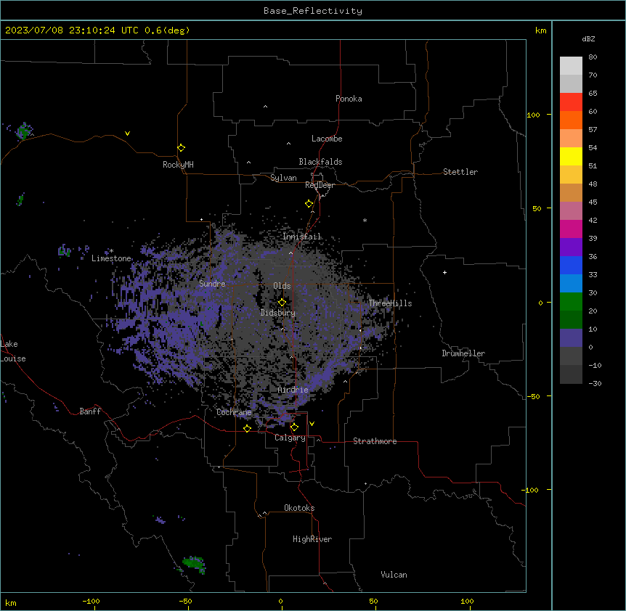
Task: Click the white asterisk marker east of Innisfail
Action: [365, 220]
